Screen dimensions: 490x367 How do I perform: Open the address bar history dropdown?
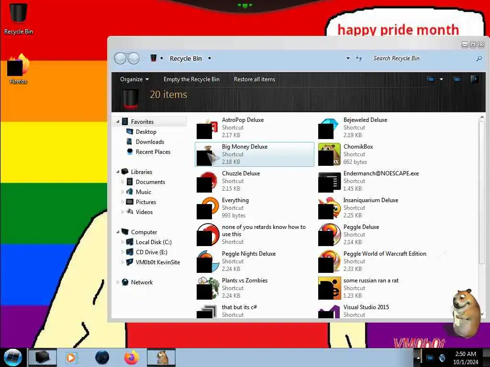(348, 58)
